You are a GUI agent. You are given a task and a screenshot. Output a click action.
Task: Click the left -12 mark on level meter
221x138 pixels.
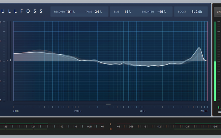tap(61, 127)
